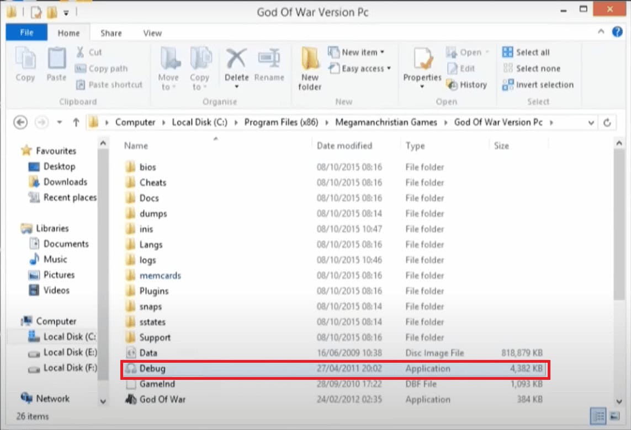Image resolution: width=631 pixels, height=430 pixels.
Task: Click Select none
Action: pyautogui.click(x=531, y=69)
